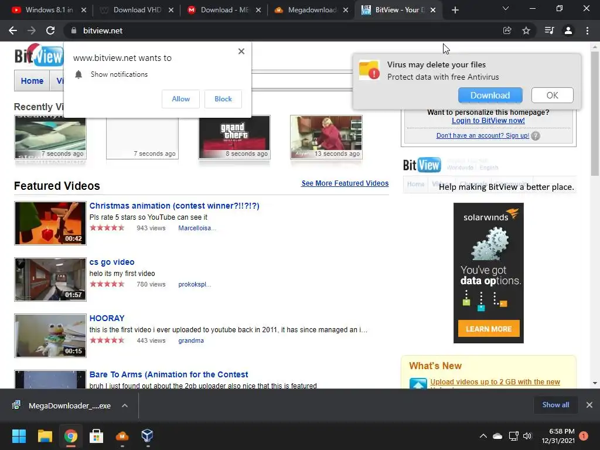Open cs go video title link
The width and height of the screenshot is (600, 450).
pos(112,262)
